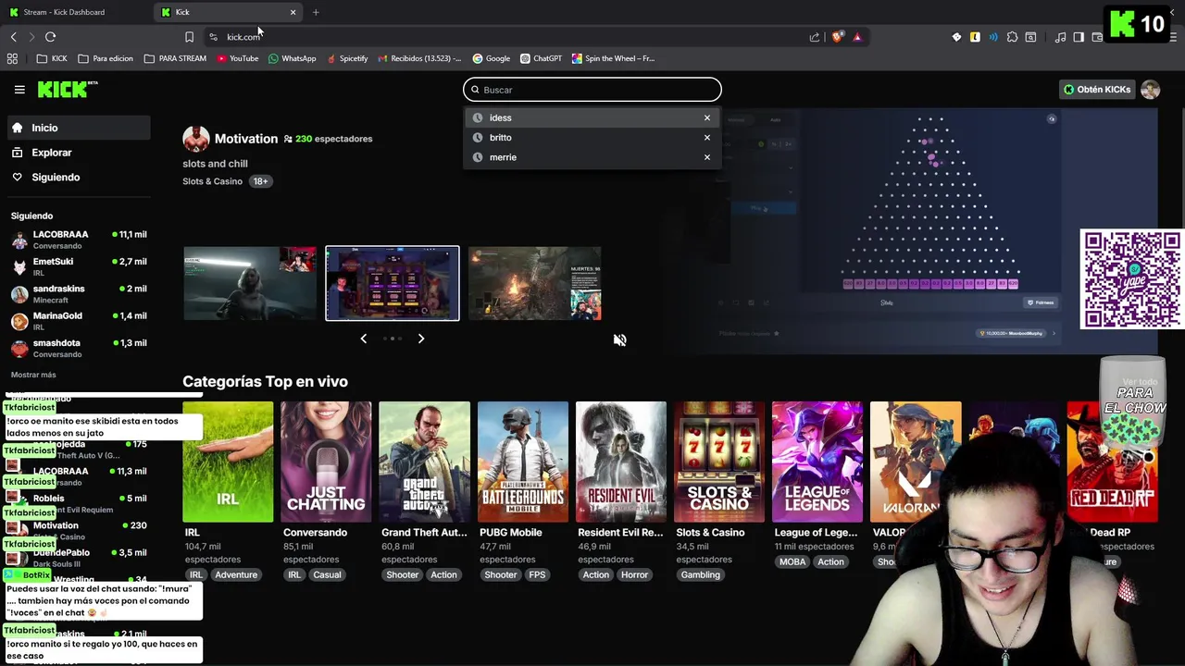
Task: Go to Inicio in the sidebar
Action: click(x=78, y=128)
